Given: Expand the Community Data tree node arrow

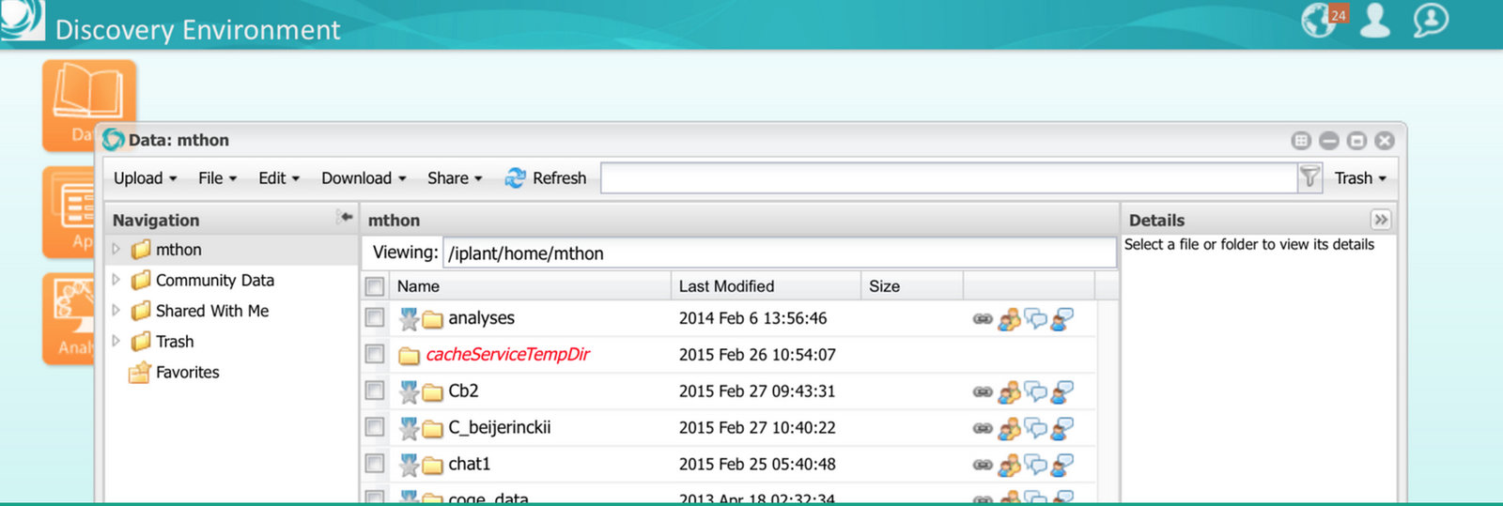Looking at the screenshot, I should point(116,280).
